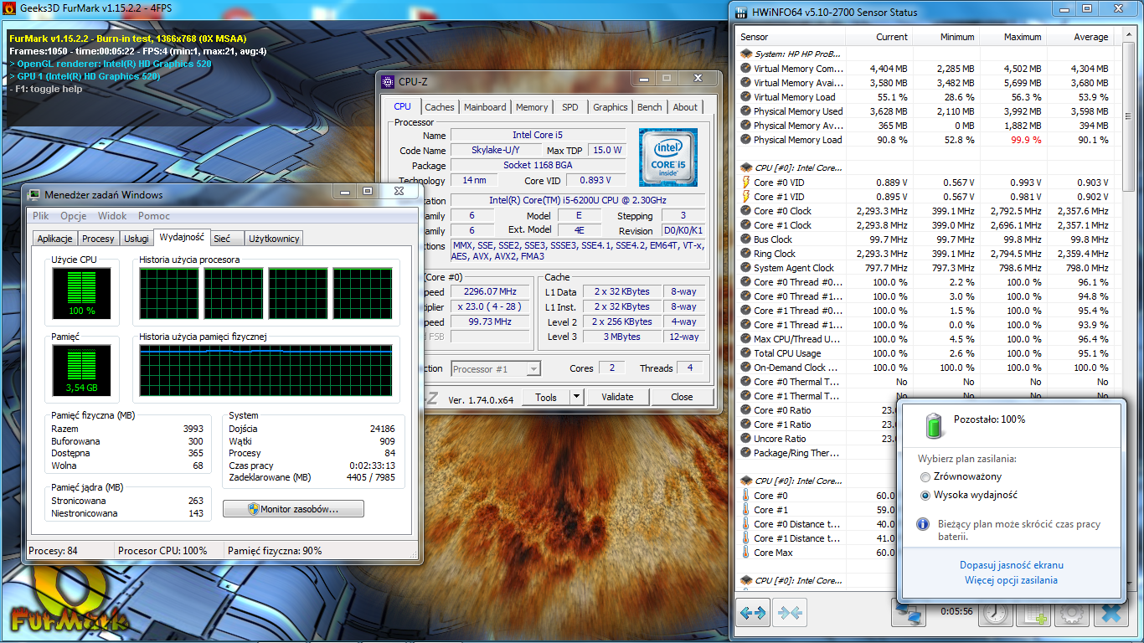Open the Widok menu in Task Manager
This screenshot has width=1144, height=643.
pos(112,216)
